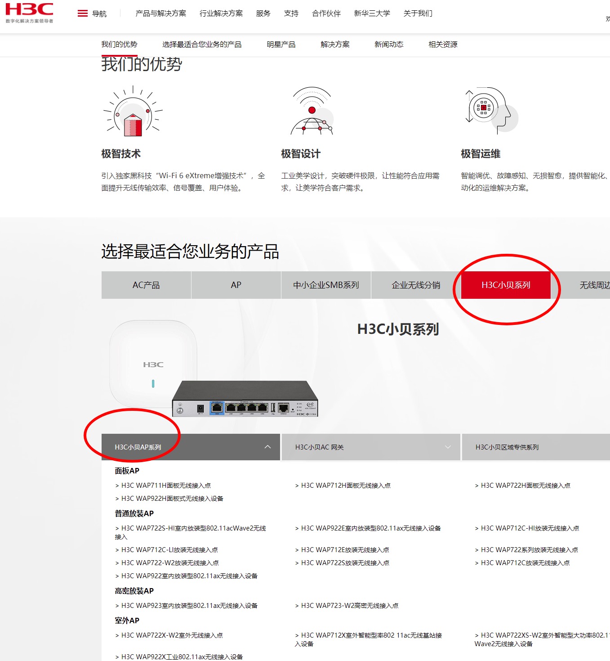Open 产品与解决方案 menu
The image size is (610, 661).
tap(161, 13)
